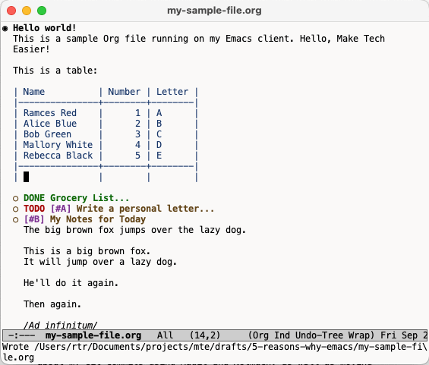Click letter A in the table
This screenshot has width=429, height=365.
click(x=159, y=113)
